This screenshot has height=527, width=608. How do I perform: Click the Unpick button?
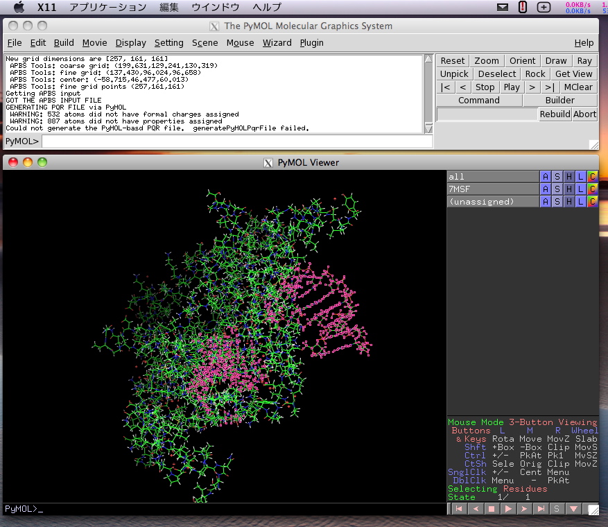pos(454,74)
